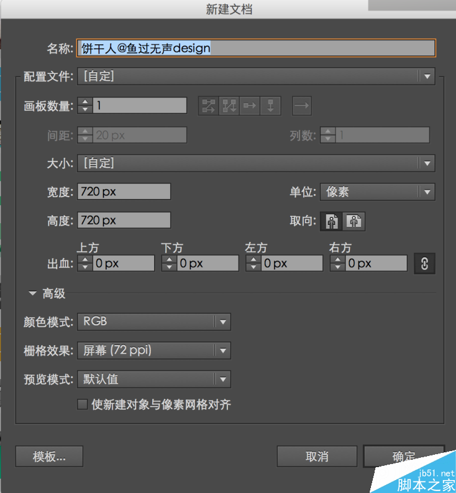Click the 名称 document name field

(256, 48)
